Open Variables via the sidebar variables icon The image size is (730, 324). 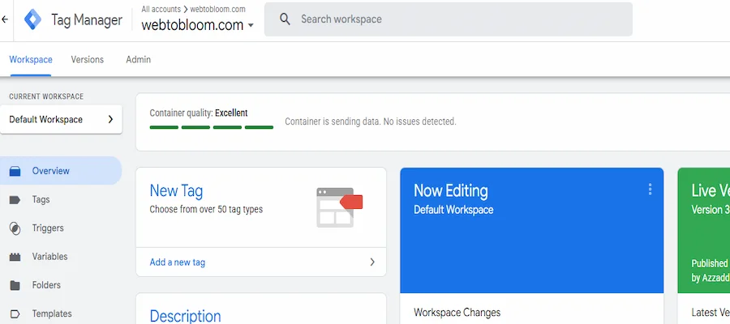coord(15,257)
